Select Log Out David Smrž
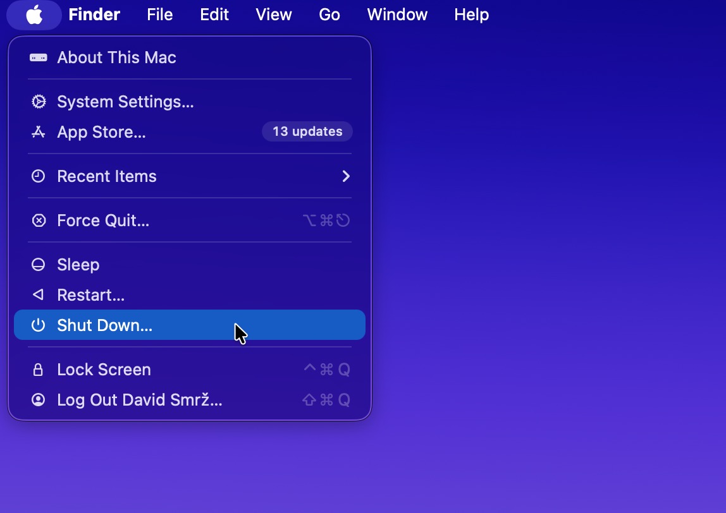 140,399
